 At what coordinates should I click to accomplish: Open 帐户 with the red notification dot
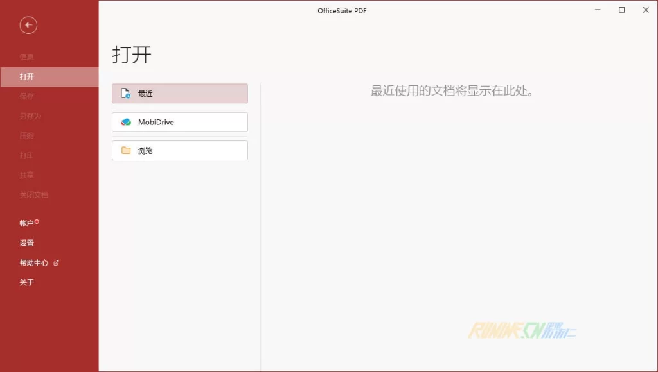point(27,223)
